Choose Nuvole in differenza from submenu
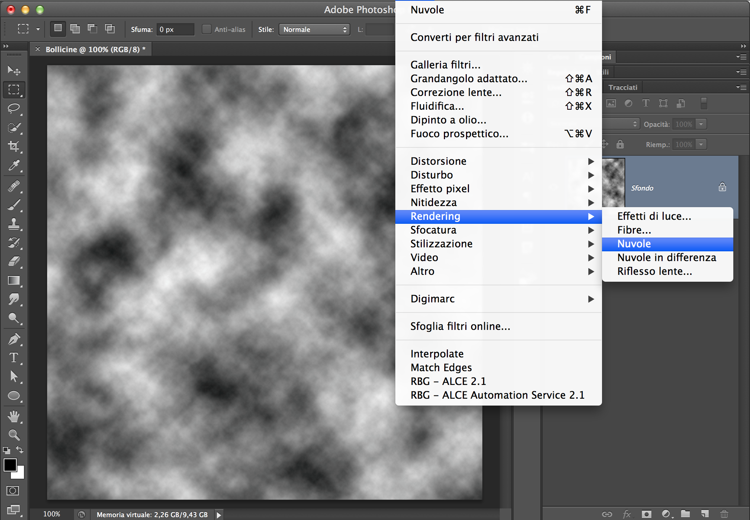The image size is (750, 520). (x=667, y=257)
